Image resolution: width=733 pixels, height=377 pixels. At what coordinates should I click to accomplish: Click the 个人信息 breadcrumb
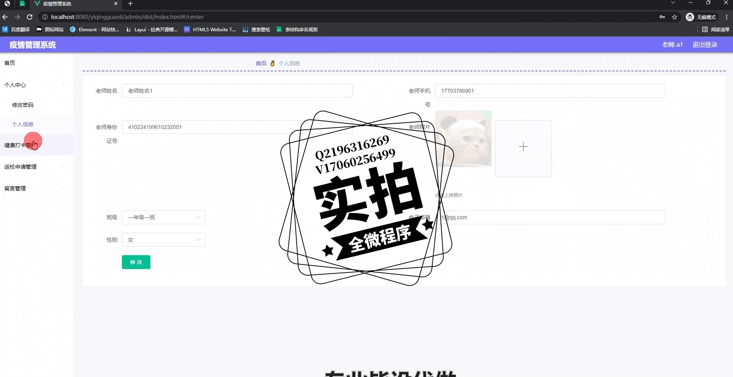[x=289, y=63]
